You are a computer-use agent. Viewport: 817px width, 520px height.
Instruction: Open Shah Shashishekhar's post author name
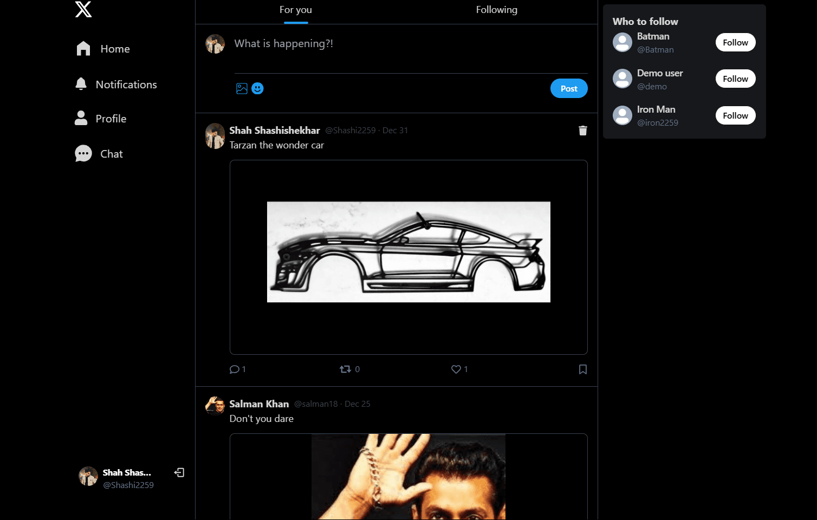pyautogui.click(x=275, y=131)
